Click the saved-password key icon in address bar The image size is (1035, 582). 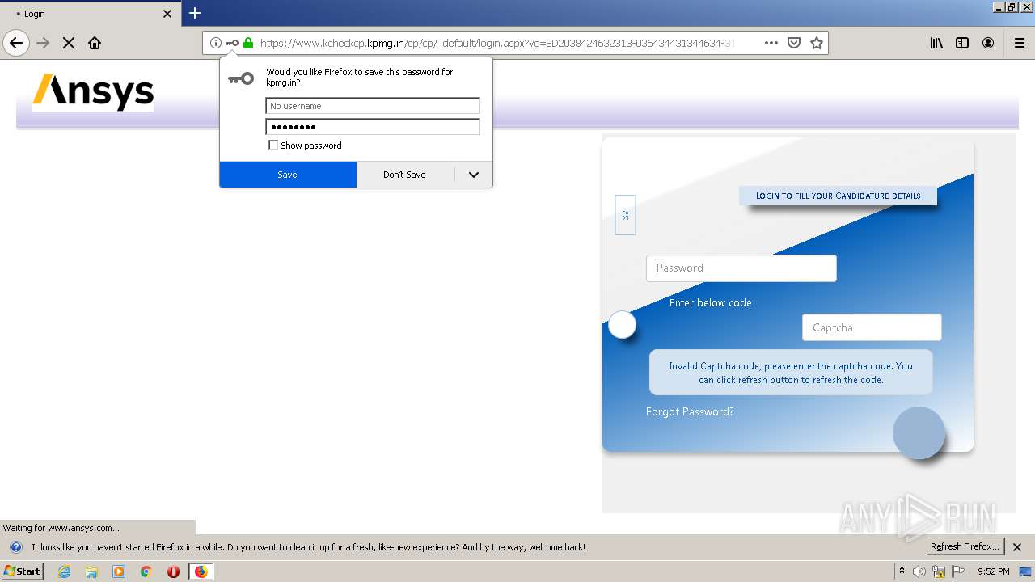(232, 43)
